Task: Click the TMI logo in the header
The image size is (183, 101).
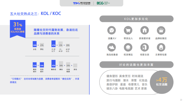Action: [x=82, y=3]
